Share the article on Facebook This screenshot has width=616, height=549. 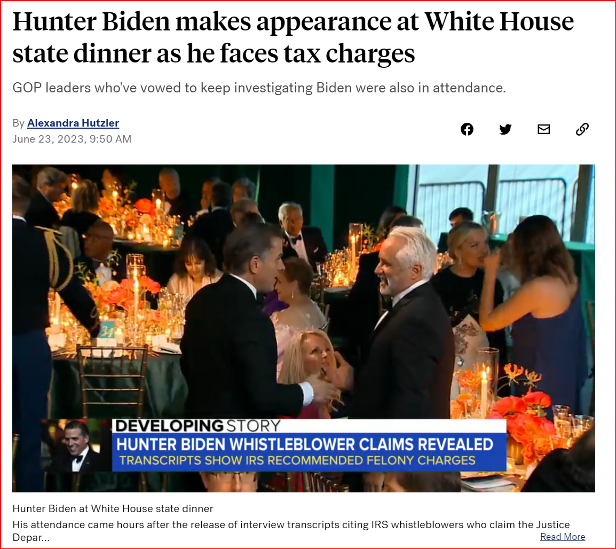[467, 129]
